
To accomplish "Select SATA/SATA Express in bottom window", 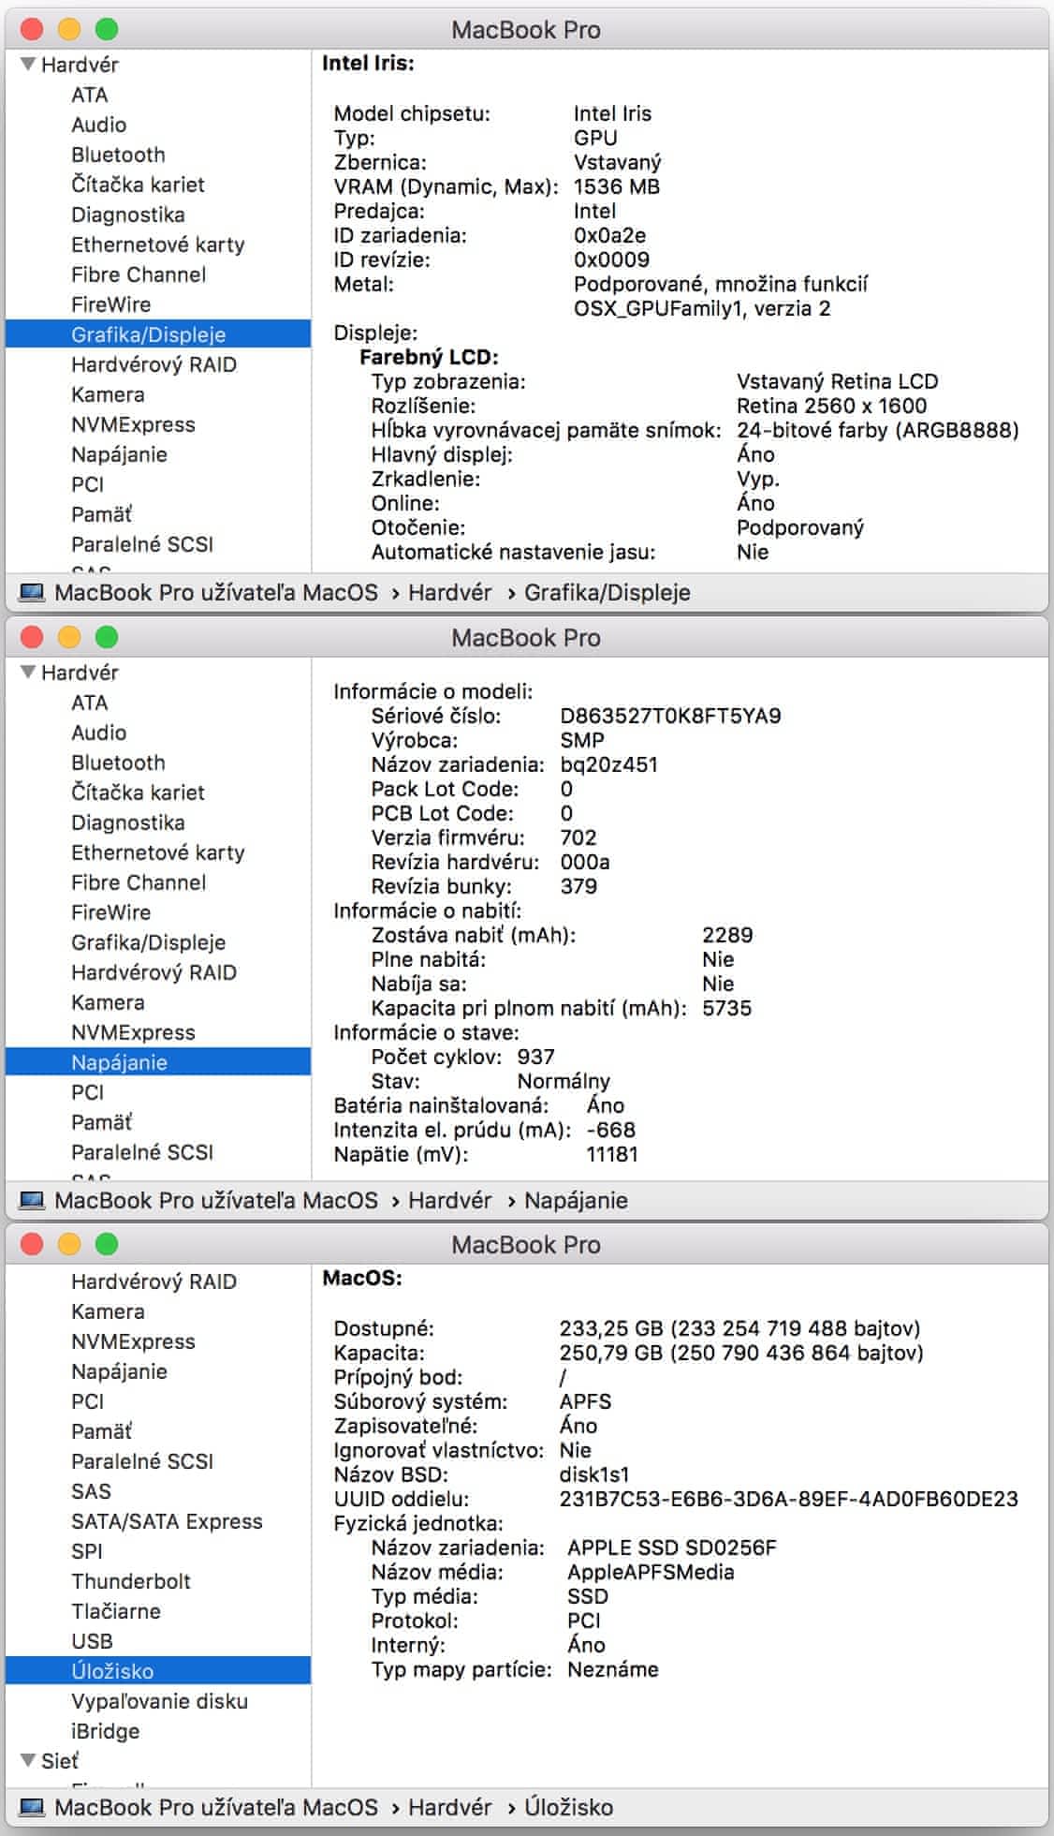I will (x=167, y=1521).
